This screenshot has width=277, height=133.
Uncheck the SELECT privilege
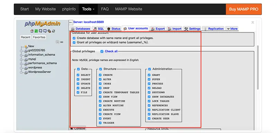pos(78,75)
